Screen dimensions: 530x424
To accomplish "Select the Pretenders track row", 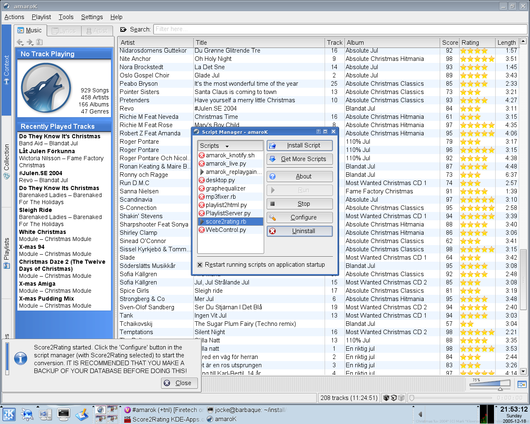I will coord(318,100).
